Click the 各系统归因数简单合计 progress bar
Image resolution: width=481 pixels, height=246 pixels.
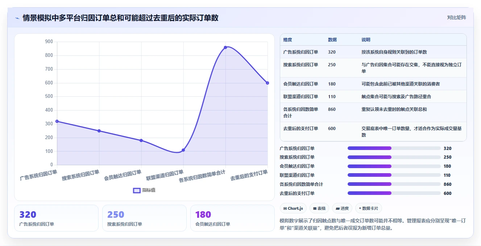[394, 184]
